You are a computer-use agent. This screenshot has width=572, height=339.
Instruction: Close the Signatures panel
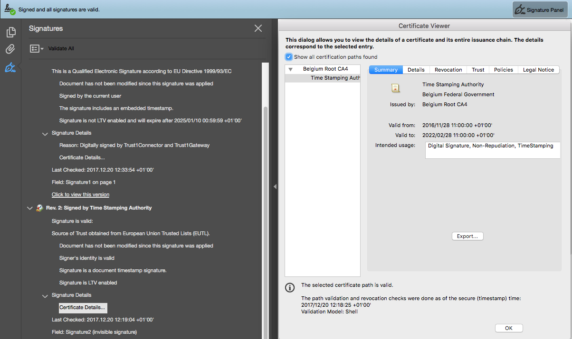[x=258, y=28]
